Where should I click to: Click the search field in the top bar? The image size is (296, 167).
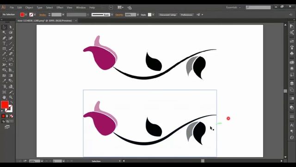pos(258,7)
